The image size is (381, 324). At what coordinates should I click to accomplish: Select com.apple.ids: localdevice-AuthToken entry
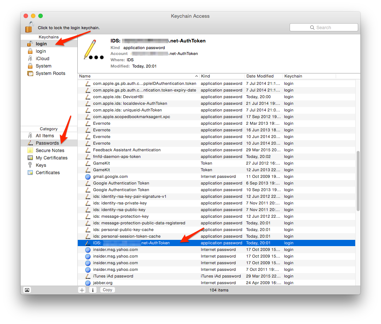(x=216, y=103)
